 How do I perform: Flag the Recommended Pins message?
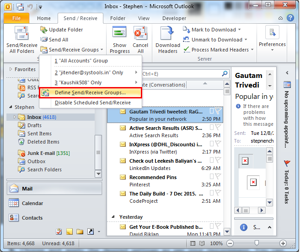coord(218,176)
